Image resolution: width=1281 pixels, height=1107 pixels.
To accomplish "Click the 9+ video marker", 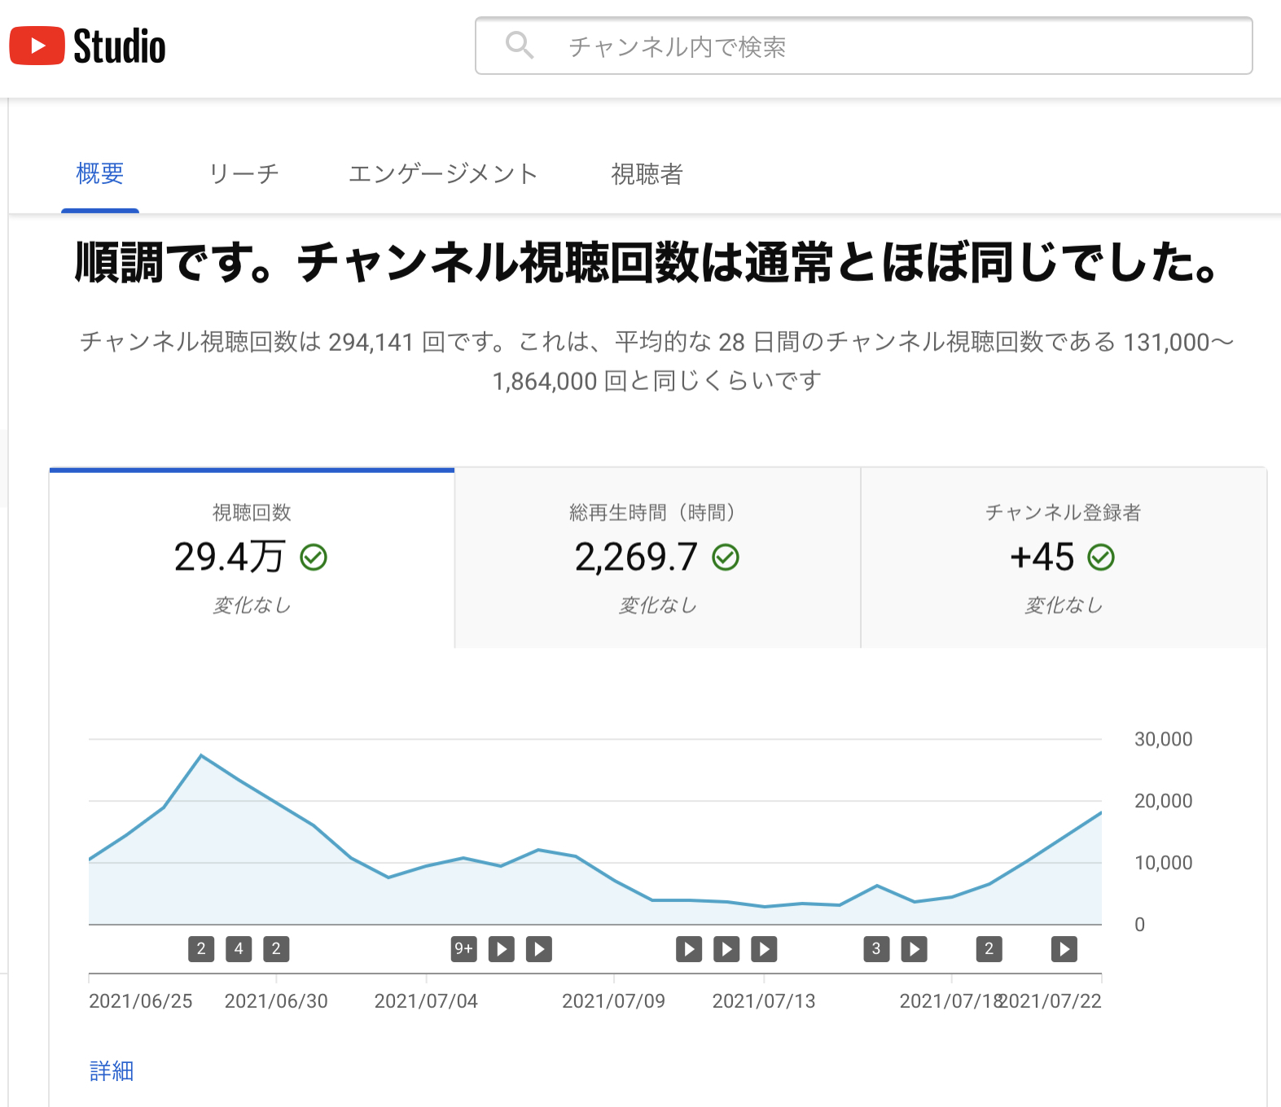I will 464,949.
